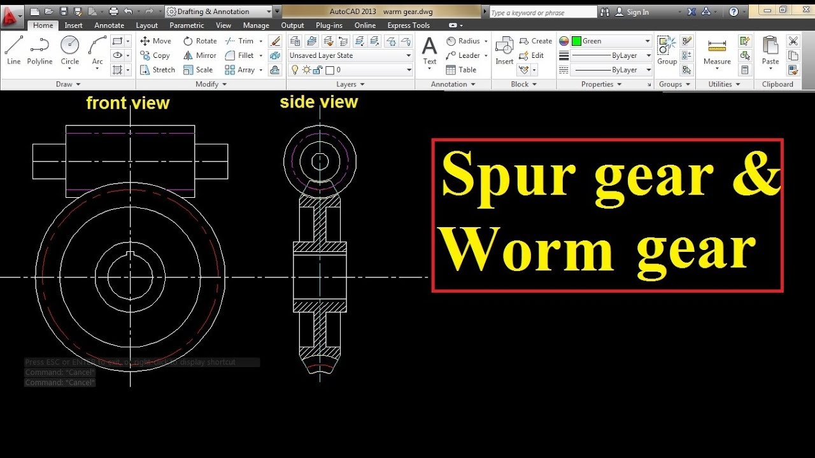Expand the Modify panel
Image resolution: width=815 pixels, height=458 pixels.
[x=211, y=84]
